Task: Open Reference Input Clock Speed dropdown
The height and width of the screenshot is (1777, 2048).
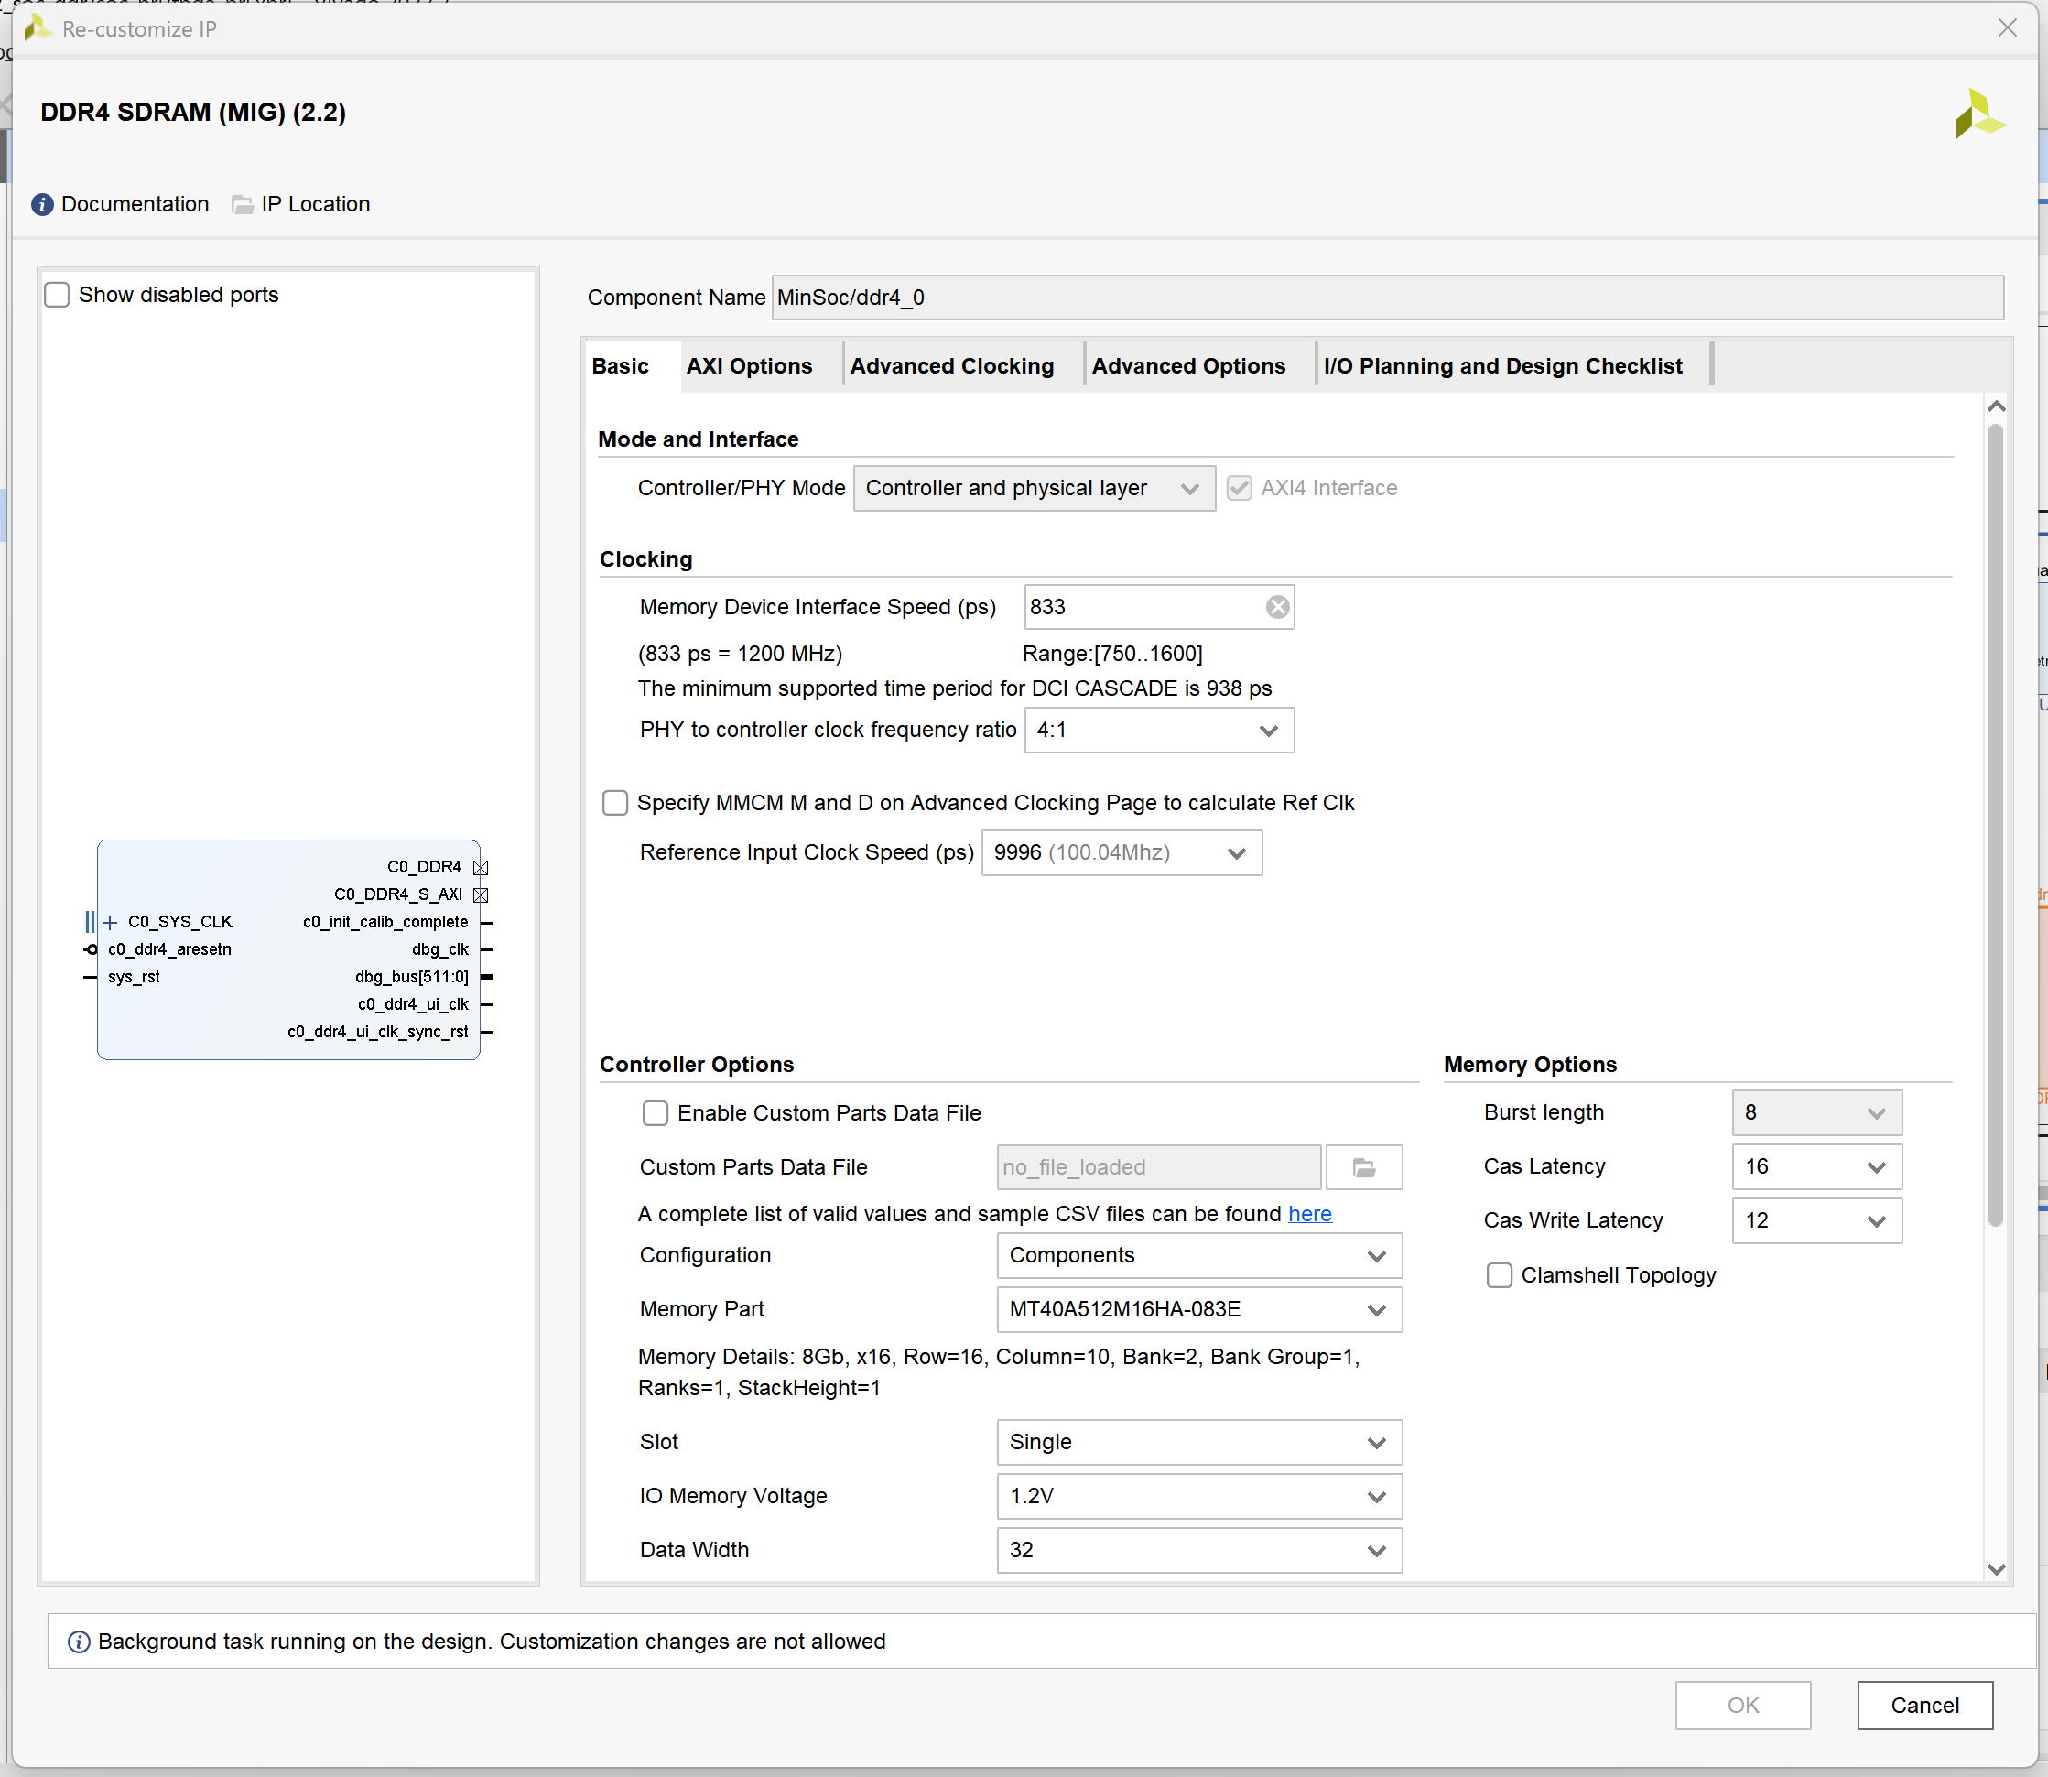Action: tap(1122, 853)
